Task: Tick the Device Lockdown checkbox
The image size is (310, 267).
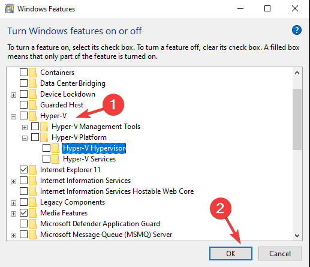Action: click(23, 94)
